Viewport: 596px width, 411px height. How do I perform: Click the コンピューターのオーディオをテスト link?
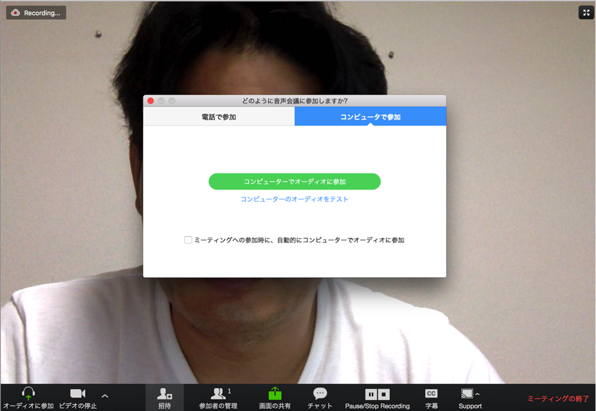(295, 199)
